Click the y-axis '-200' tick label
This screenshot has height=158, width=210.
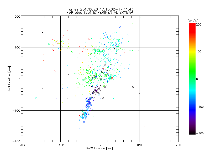16,141
